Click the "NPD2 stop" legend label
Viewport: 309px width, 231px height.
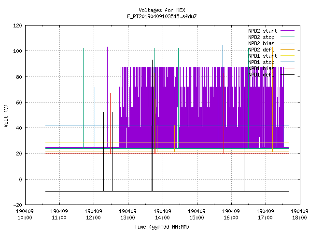click(261, 37)
